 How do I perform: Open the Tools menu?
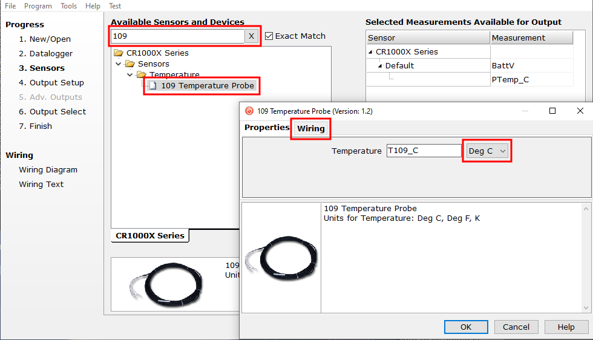(x=68, y=6)
